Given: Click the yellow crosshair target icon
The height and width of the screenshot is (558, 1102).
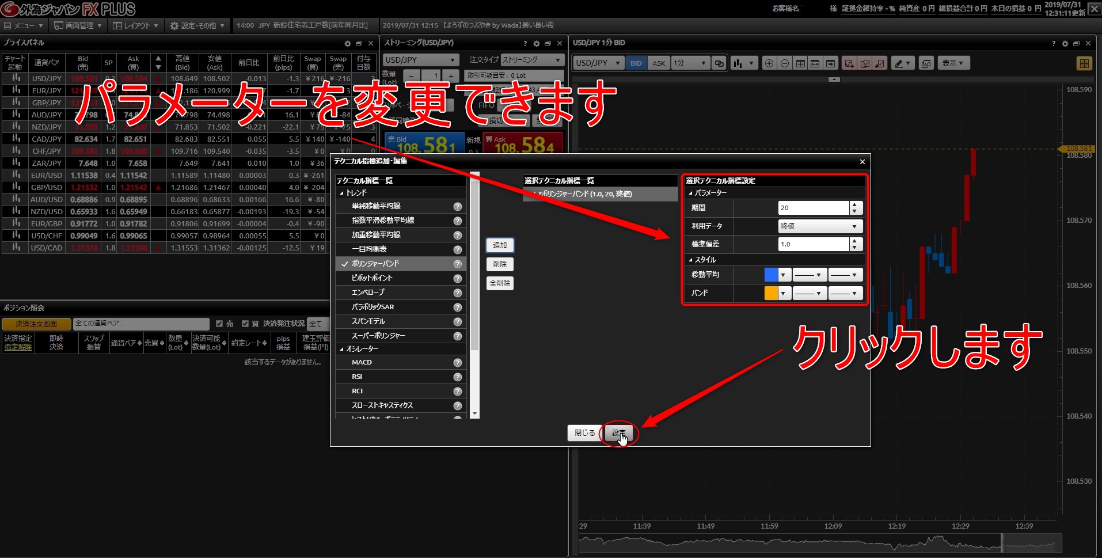Looking at the screenshot, I should (x=1084, y=63).
